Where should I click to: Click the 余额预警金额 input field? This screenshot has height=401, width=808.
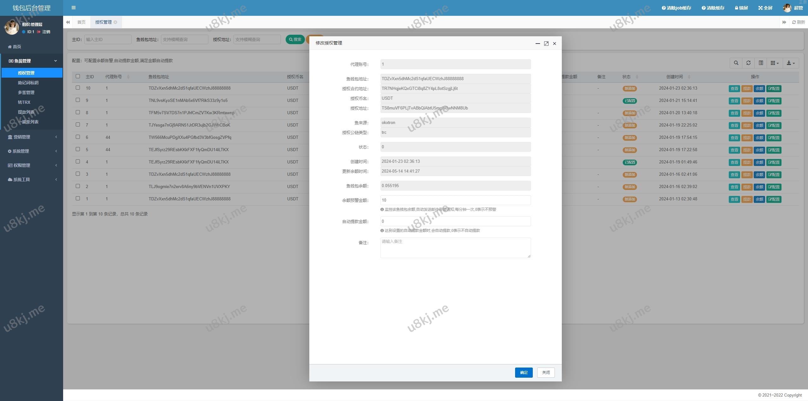click(455, 200)
